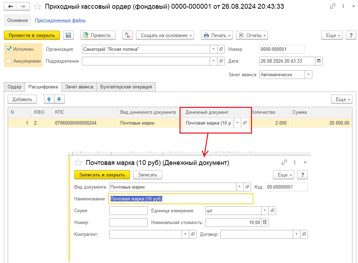Copy link to the cash order document
The image size is (358, 263).
pyautogui.click(x=333, y=6)
